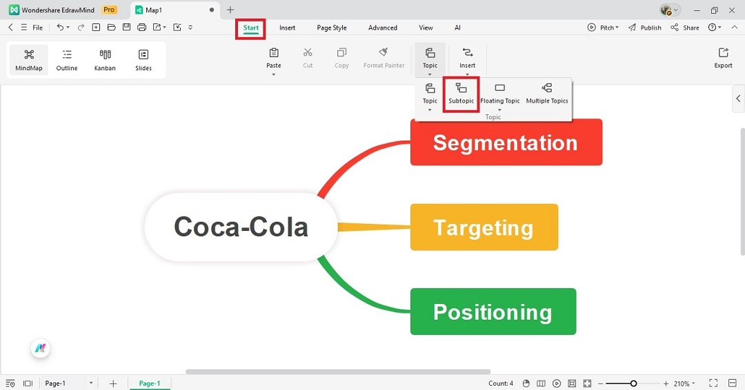Expand the Floating Topic options arrow
745x390 pixels.
tap(499, 110)
